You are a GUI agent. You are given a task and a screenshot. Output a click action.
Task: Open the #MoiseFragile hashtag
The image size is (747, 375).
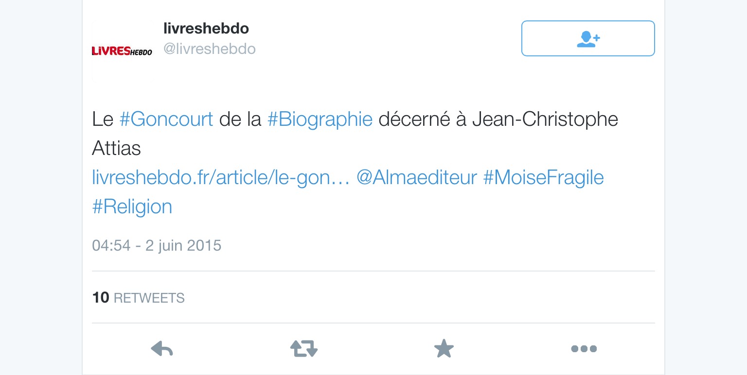point(543,177)
